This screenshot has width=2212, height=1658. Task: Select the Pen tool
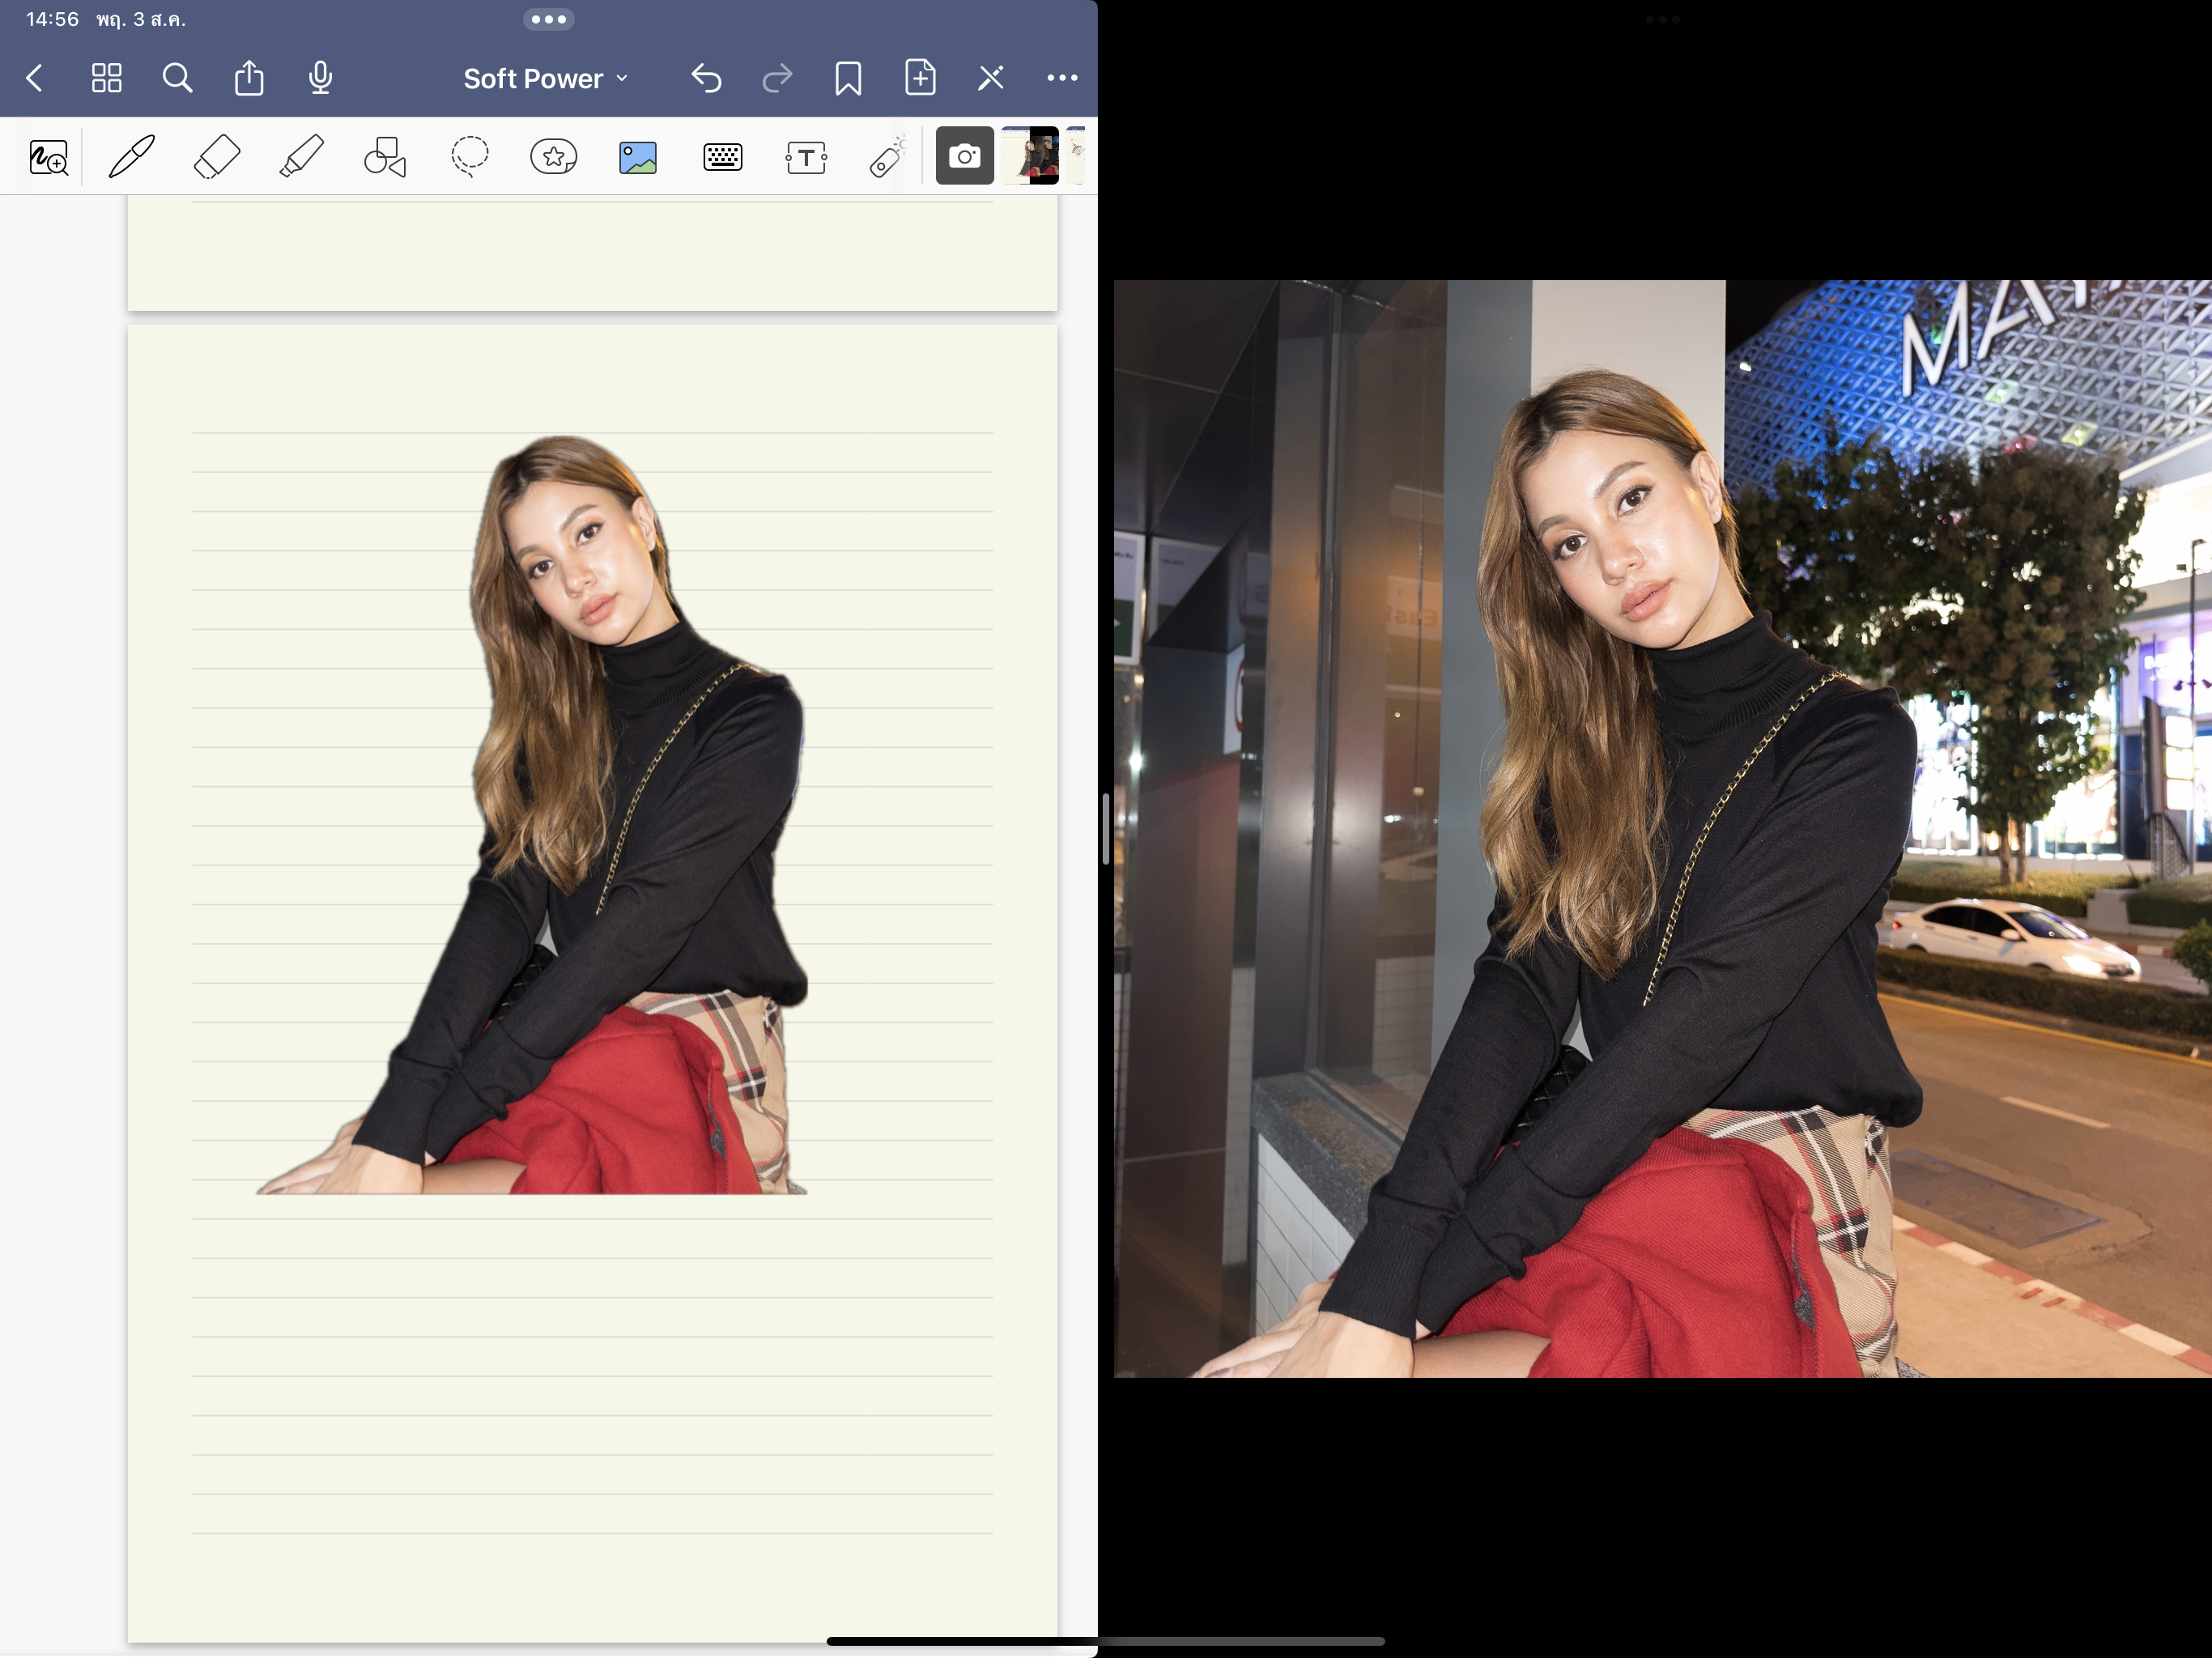[x=131, y=157]
